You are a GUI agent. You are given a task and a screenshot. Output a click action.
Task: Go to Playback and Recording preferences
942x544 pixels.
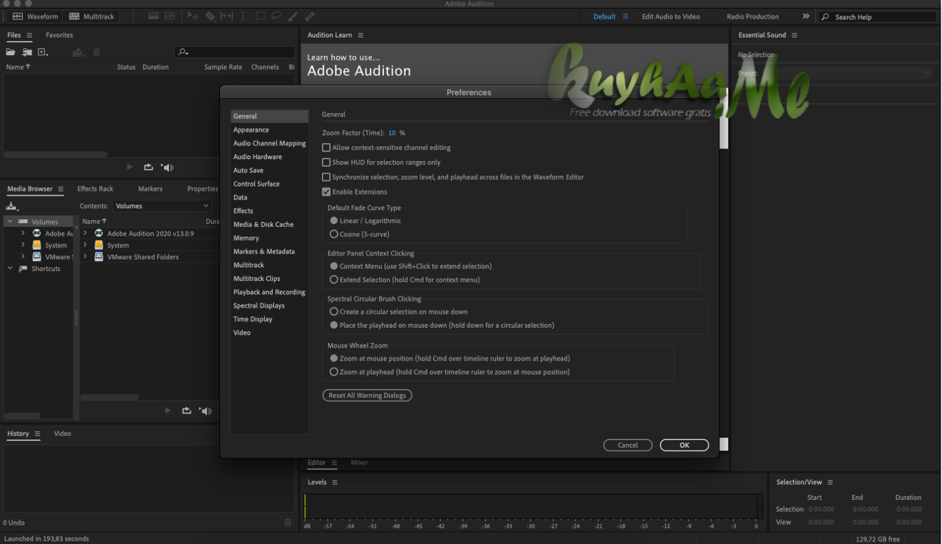270,292
